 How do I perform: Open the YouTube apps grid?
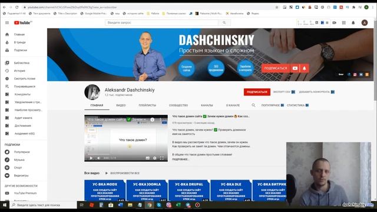(344, 22)
